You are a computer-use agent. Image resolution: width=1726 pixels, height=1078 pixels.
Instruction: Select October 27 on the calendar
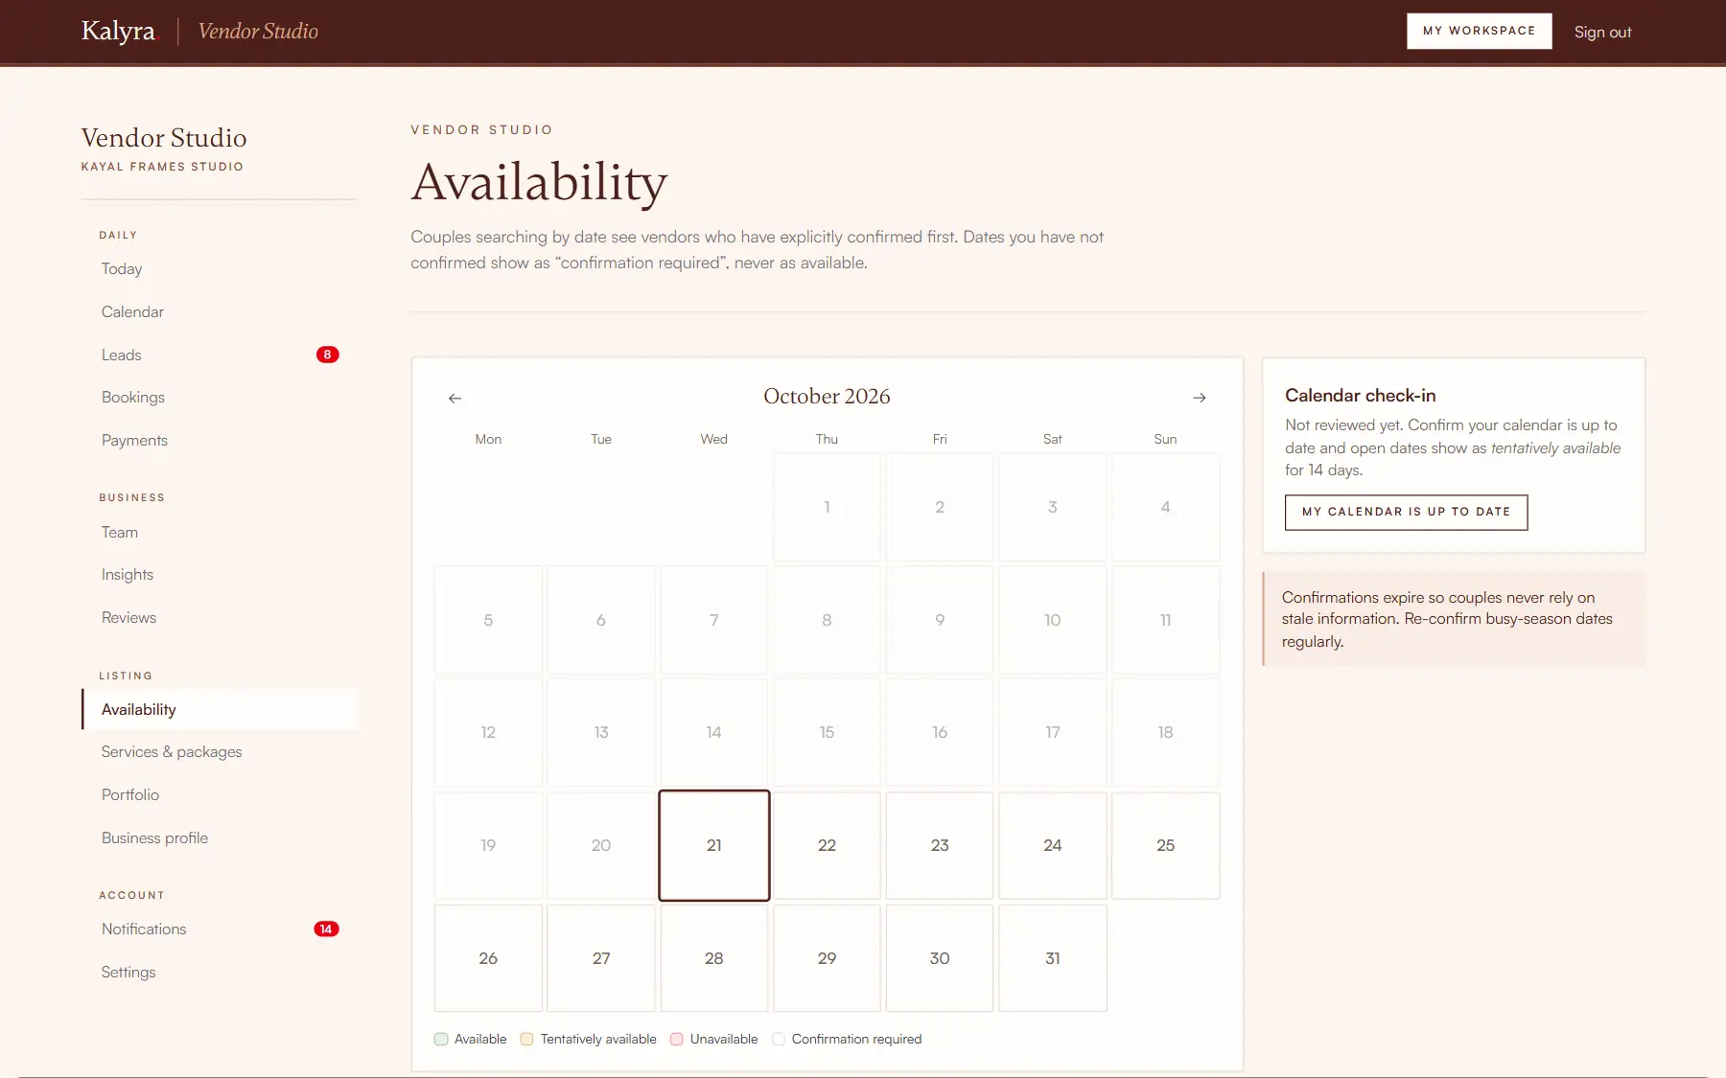[x=601, y=958]
